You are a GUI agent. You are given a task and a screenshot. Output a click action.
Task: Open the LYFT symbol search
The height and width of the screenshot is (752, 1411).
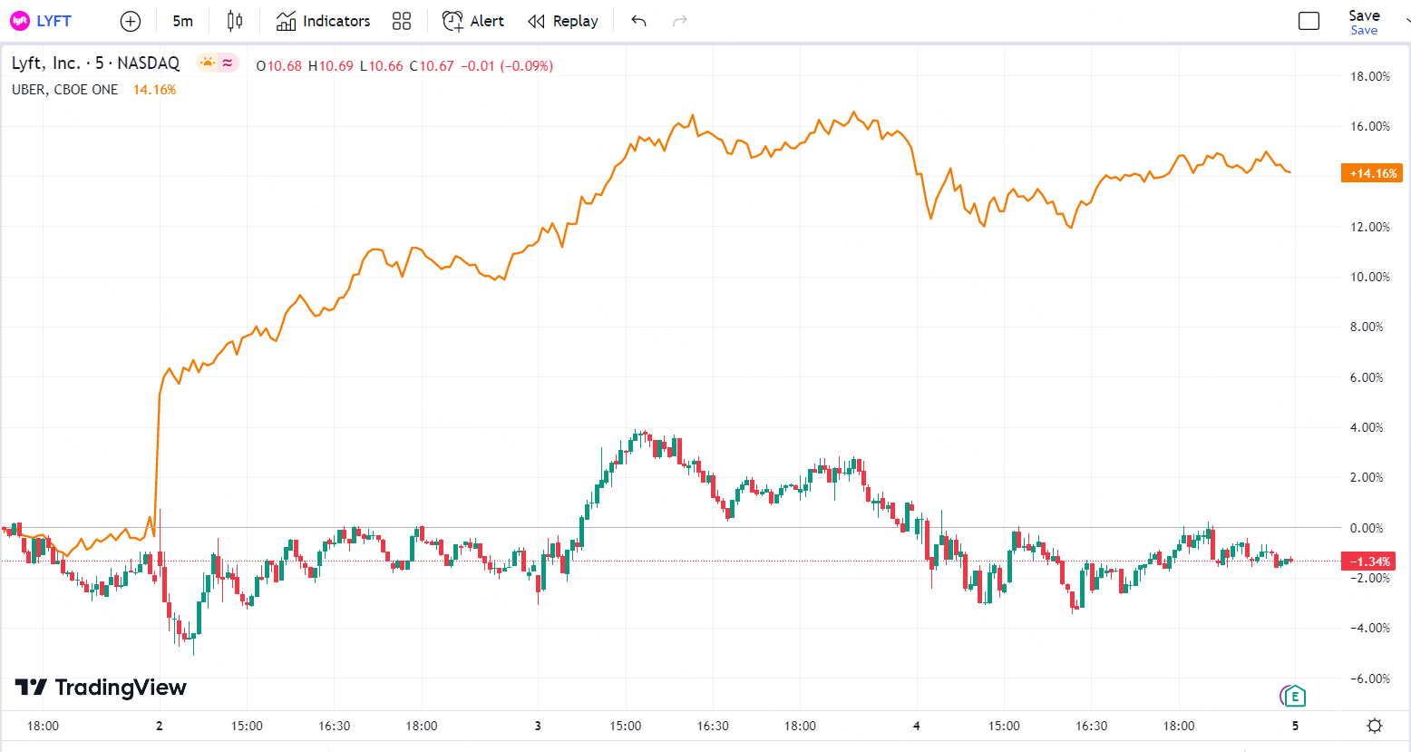42,21
